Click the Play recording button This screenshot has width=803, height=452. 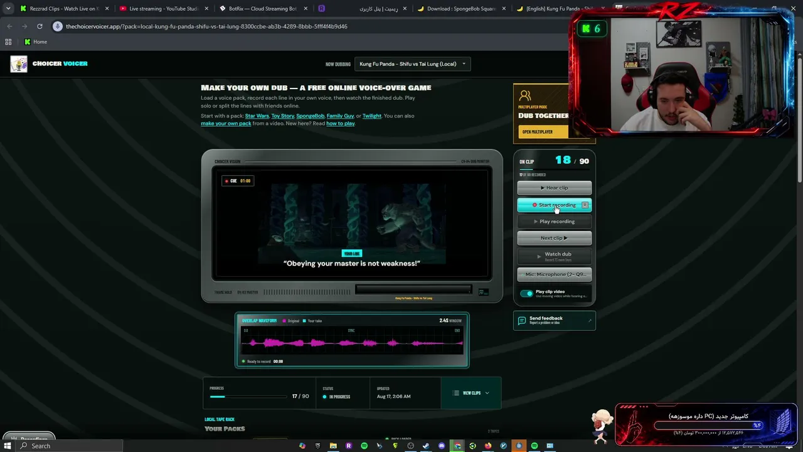click(555, 222)
